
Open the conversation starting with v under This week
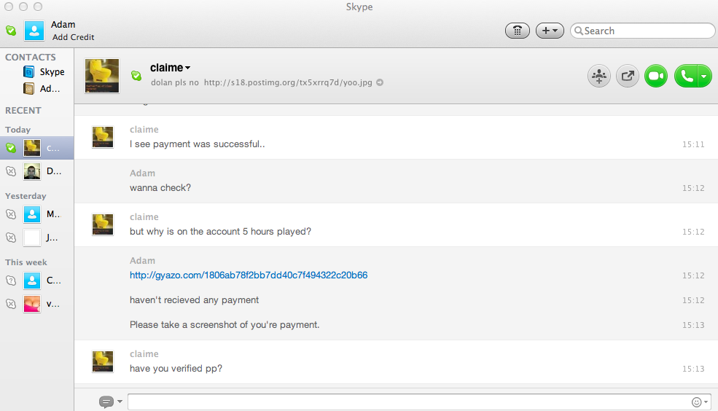click(x=36, y=303)
